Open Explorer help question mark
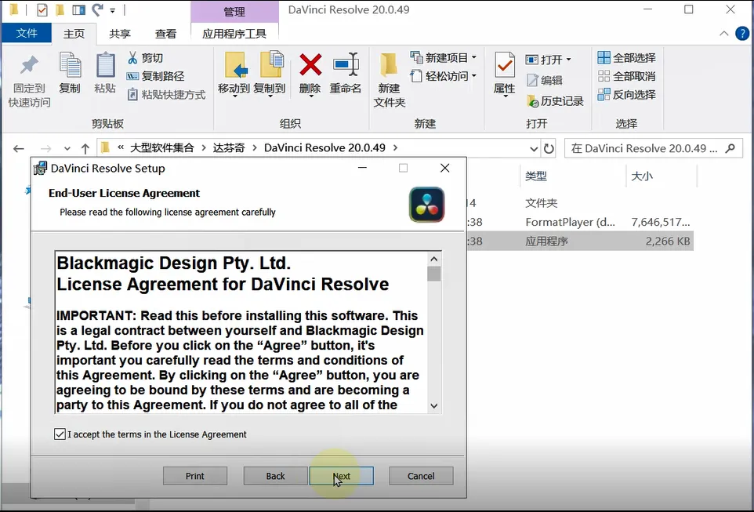 742,33
